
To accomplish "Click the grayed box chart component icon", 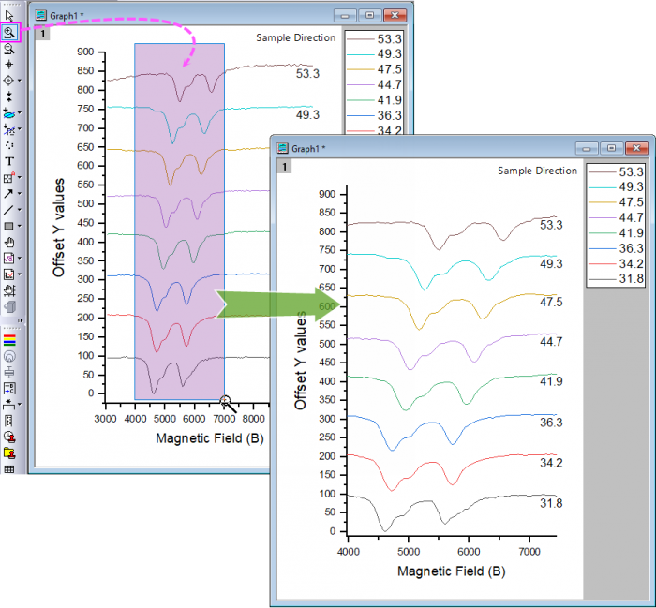I will (x=9, y=372).
